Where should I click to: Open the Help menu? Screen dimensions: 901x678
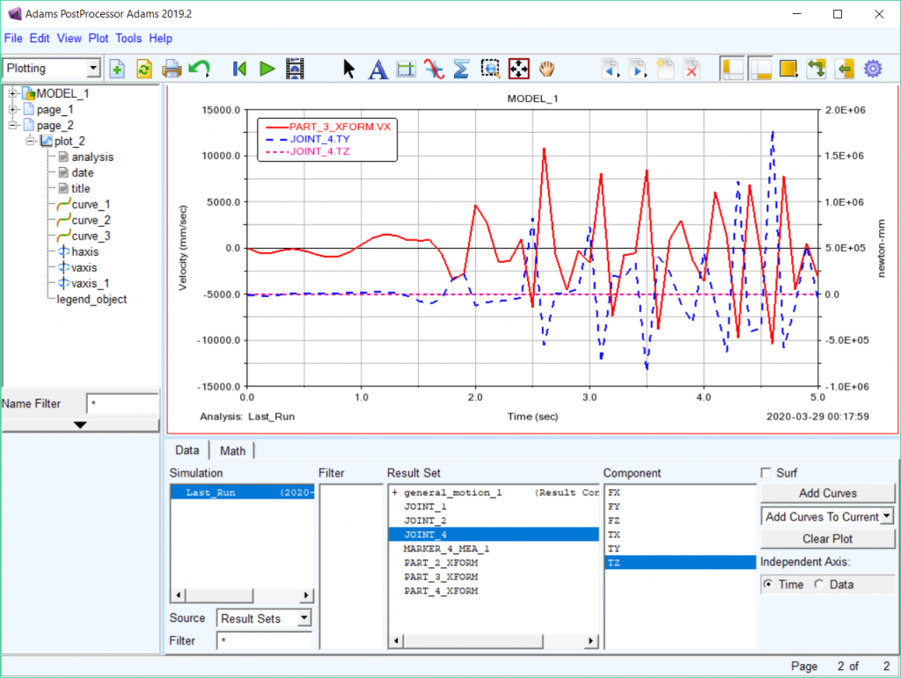(x=160, y=39)
